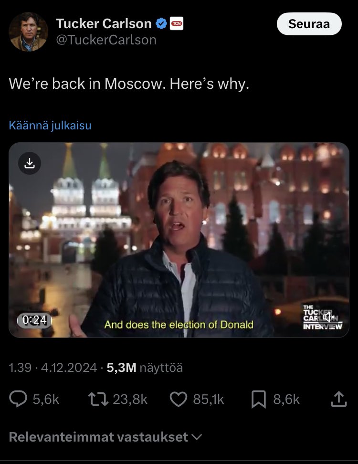This screenshot has height=464, width=358.
Task: Repost using the retweet arrows icon
Action: pos(98,399)
